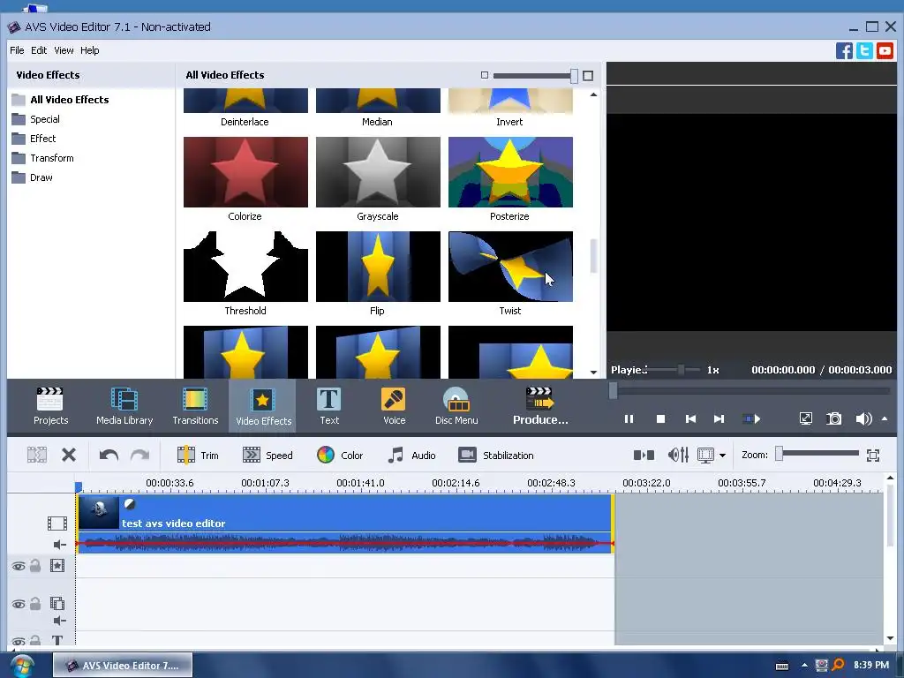Expand the volume options arrow
The width and height of the screenshot is (904, 678).
[885, 418]
